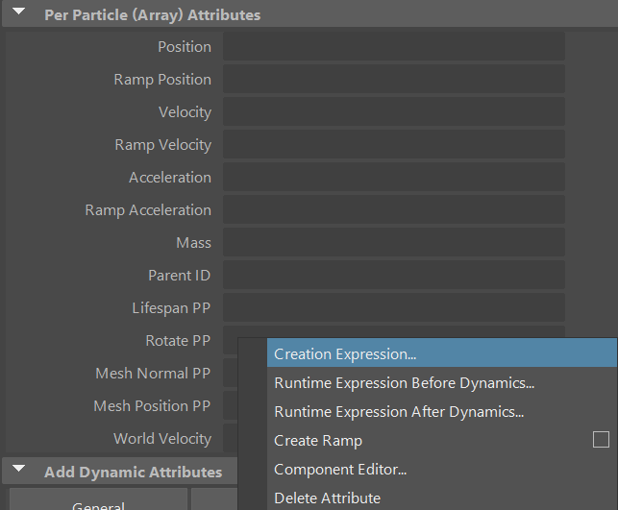Open Create Ramp options box

pyautogui.click(x=601, y=440)
